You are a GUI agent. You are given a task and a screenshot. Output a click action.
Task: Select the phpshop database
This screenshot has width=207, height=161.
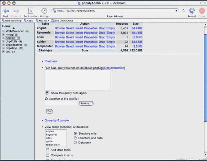click(x=11, y=48)
